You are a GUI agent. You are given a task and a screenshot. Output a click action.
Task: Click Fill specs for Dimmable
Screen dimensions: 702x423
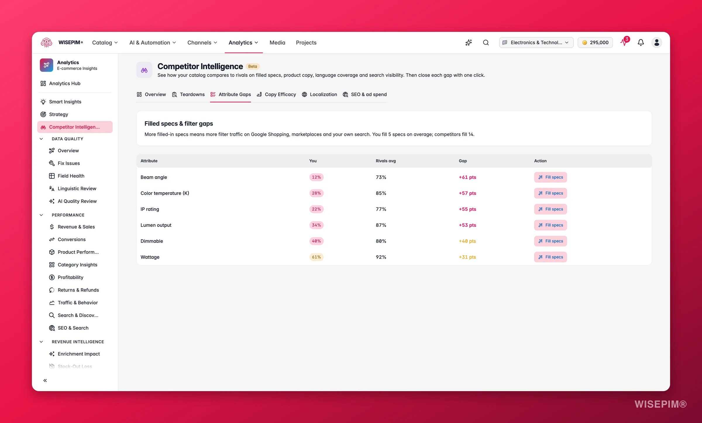coord(550,241)
